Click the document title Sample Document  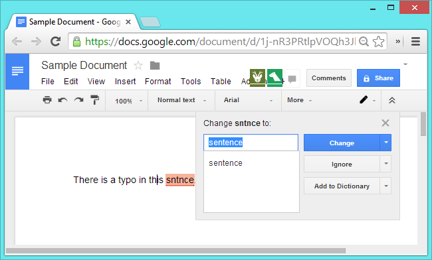(84, 66)
